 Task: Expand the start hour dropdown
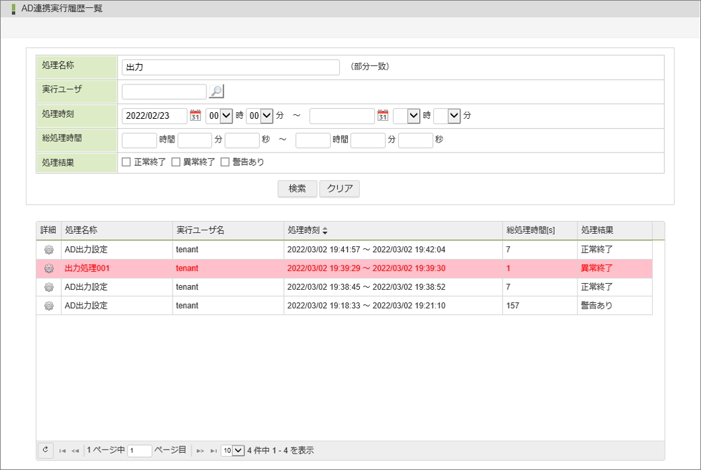tap(220, 116)
